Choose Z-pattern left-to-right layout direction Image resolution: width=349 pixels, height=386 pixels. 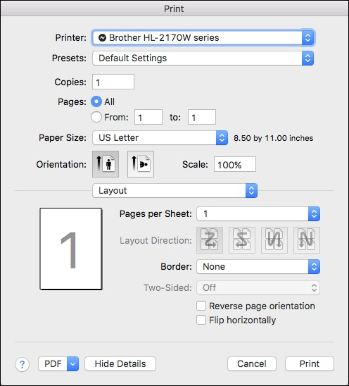pyautogui.click(x=210, y=240)
